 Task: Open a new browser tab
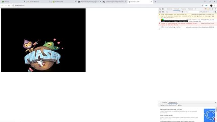pos(155,2)
